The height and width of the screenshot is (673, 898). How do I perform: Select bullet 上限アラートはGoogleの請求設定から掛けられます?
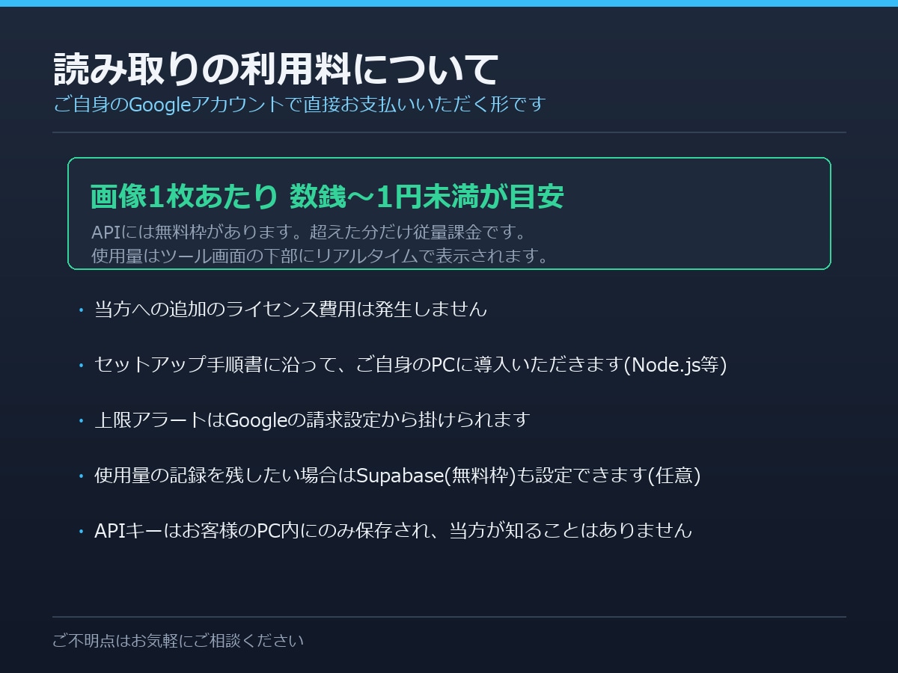312,420
